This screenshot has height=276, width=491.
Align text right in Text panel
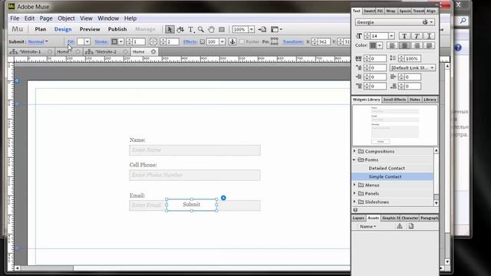click(417, 46)
